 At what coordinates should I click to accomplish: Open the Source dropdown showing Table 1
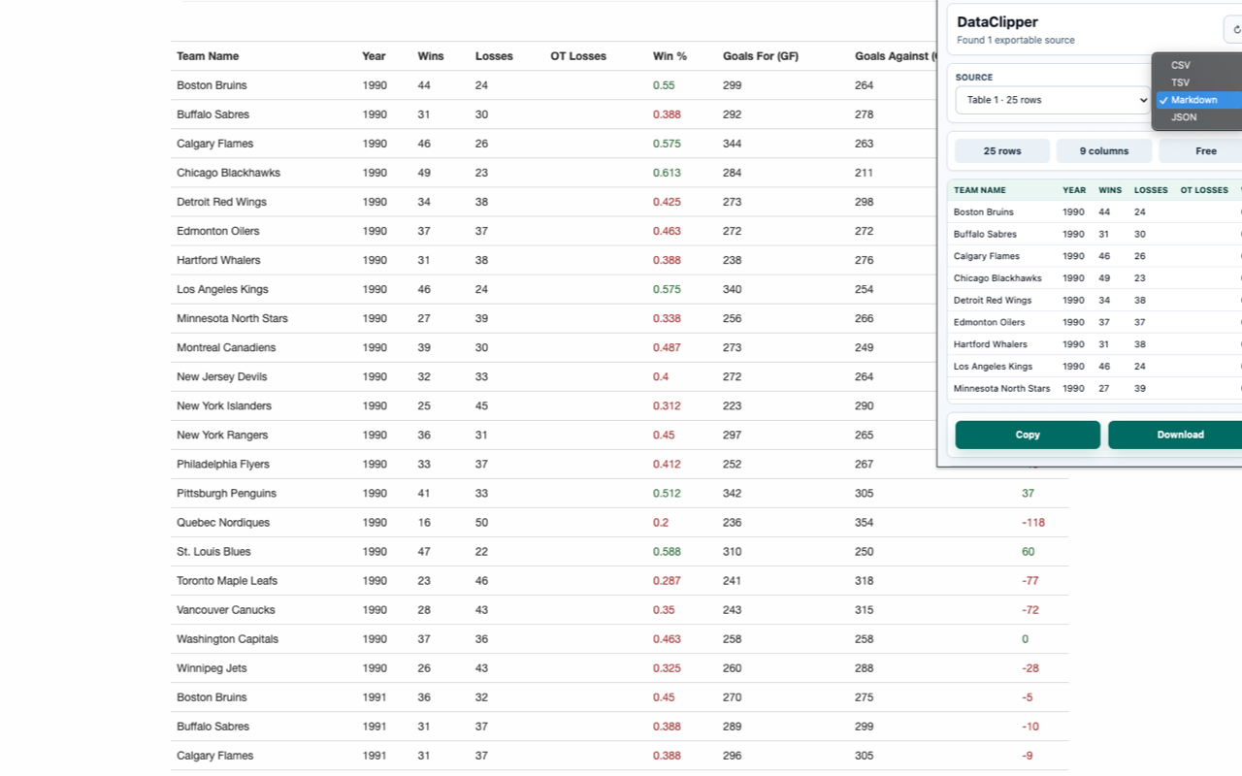1053,100
